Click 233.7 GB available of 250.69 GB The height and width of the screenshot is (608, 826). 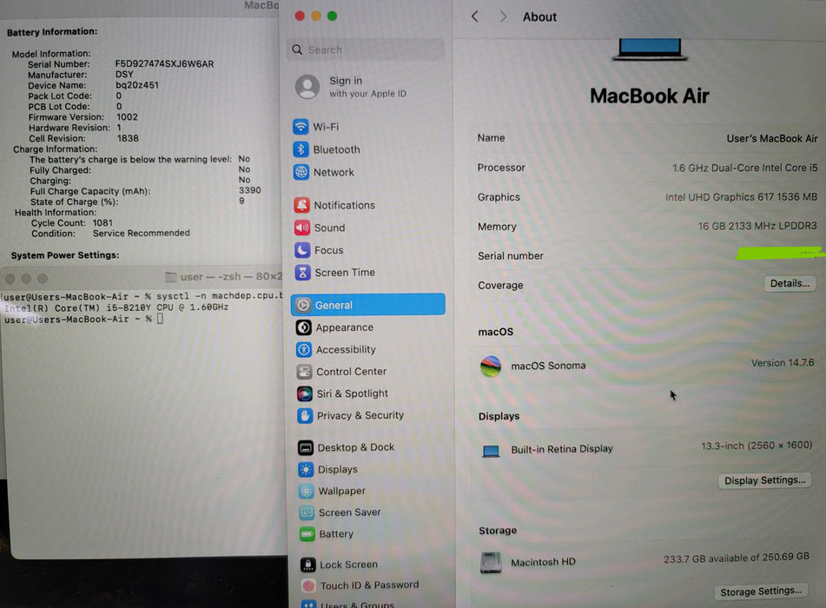tap(736, 558)
